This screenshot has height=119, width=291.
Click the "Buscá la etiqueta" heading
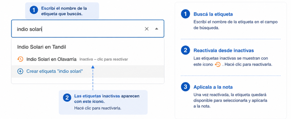coord(213,14)
